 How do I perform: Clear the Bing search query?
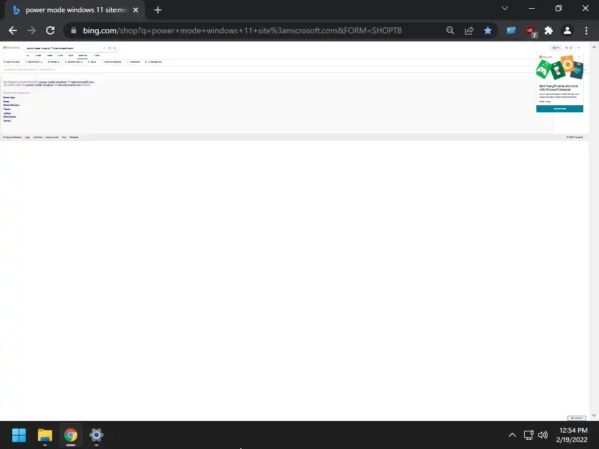coord(104,48)
